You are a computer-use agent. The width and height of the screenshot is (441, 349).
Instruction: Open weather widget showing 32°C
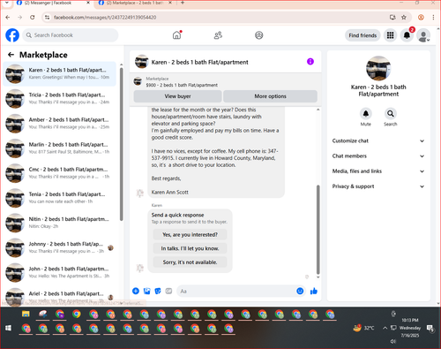[363, 328]
